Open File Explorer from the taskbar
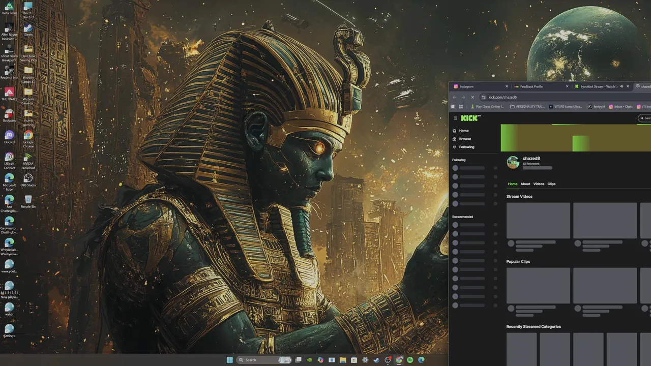Image resolution: width=651 pixels, height=366 pixels. pyautogui.click(x=343, y=360)
